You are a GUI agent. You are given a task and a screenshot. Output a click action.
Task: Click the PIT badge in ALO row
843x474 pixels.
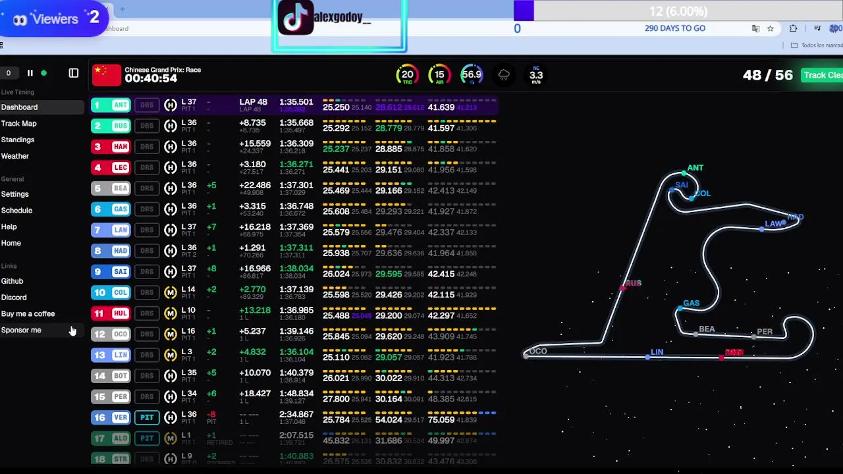pyautogui.click(x=147, y=438)
